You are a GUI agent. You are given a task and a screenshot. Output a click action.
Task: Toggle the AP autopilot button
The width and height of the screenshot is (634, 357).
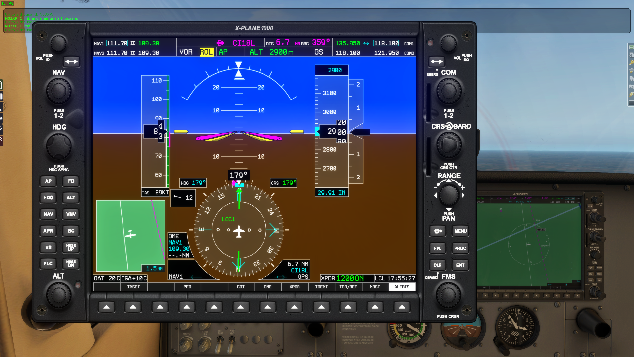(x=48, y=181)
